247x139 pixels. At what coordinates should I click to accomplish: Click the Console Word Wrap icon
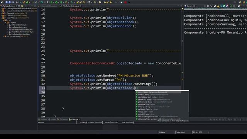point(221,6)
